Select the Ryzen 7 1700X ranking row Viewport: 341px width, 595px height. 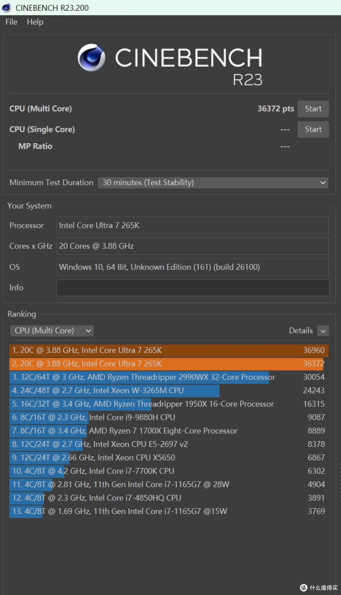(x=169, y=431)
